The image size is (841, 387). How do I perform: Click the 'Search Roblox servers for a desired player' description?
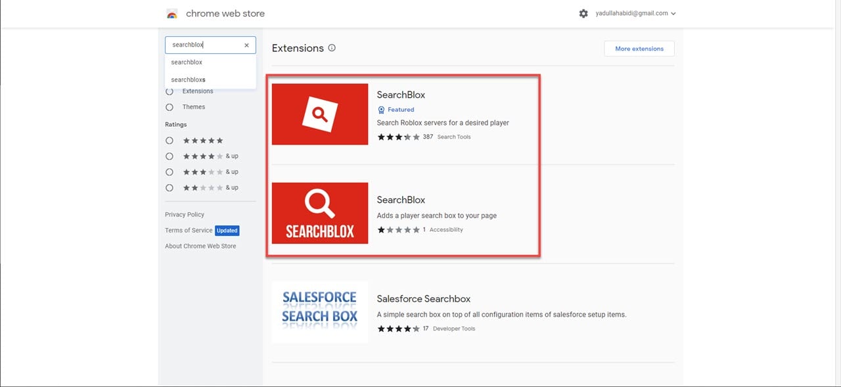click(x=443, y=123)
